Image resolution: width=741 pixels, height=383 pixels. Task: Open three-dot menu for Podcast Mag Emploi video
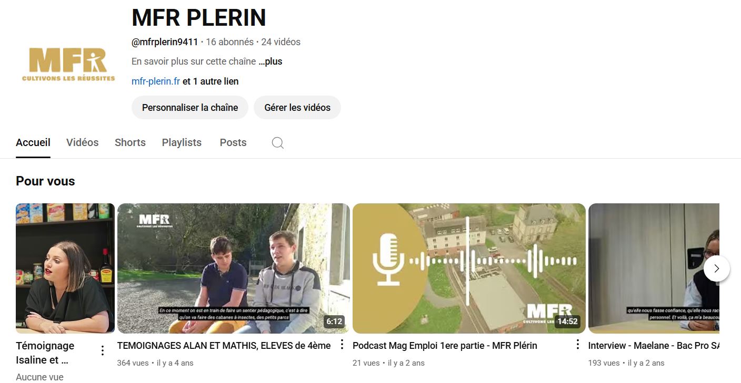pos(577,345)
